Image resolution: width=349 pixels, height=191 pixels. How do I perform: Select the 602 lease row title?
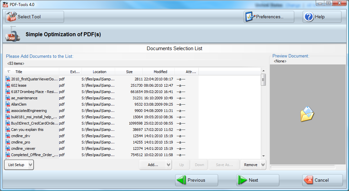[19, 85]
